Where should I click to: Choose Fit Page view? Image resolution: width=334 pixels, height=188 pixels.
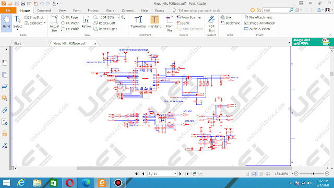pos(69,17)
